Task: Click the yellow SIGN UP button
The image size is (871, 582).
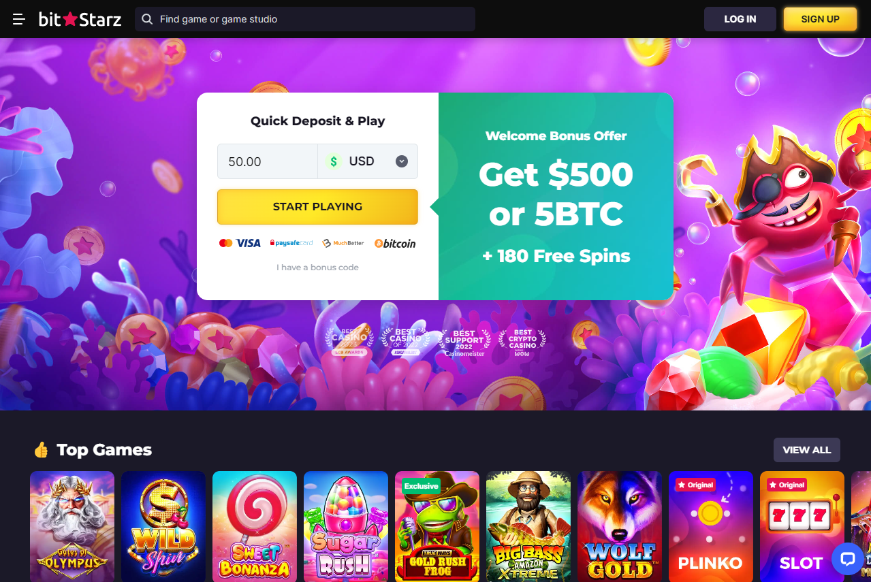Action: click(x=820, y=19)
